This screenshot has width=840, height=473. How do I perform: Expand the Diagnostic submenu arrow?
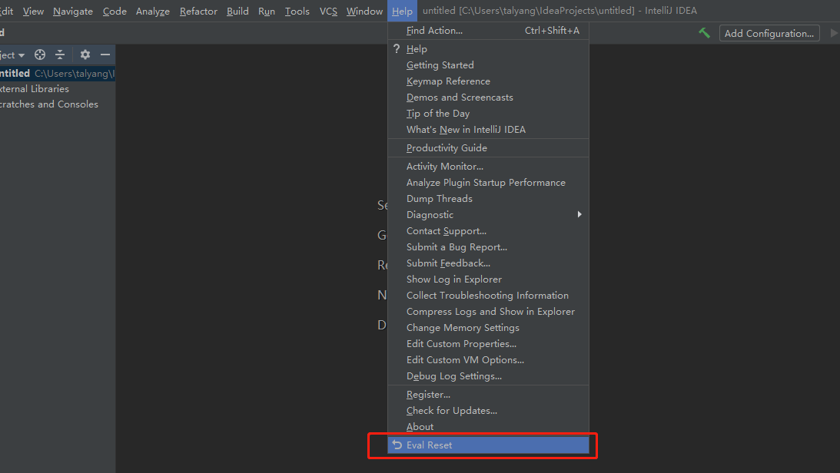[x=579, y=214]
